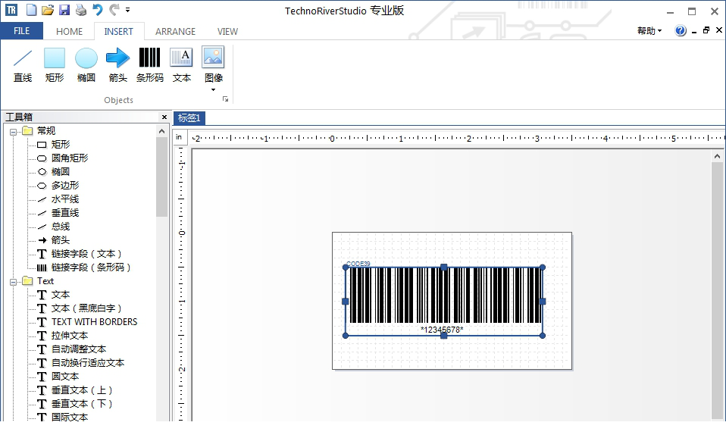Open the FILE menu

click(22, 31)
